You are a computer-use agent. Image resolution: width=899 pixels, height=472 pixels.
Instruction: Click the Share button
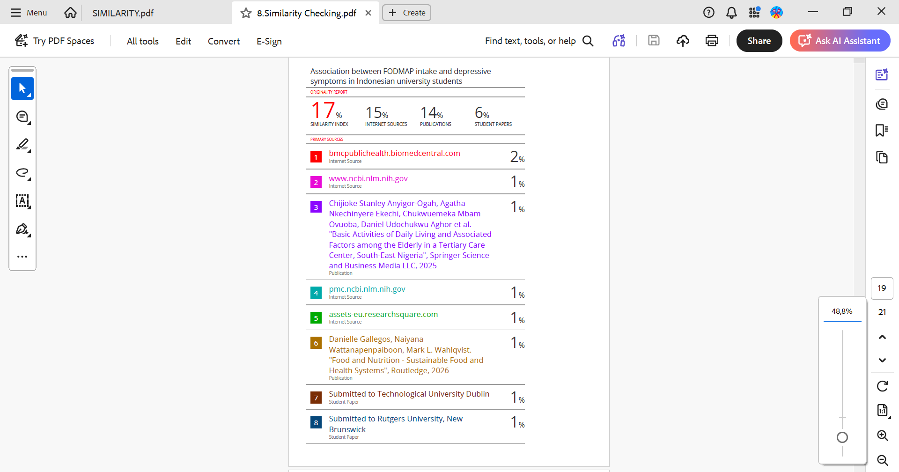pyautogui.click(x=759, y=41)
